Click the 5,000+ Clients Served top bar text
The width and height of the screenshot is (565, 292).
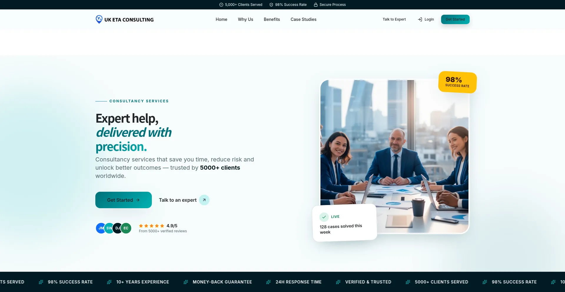pos(244,5)
